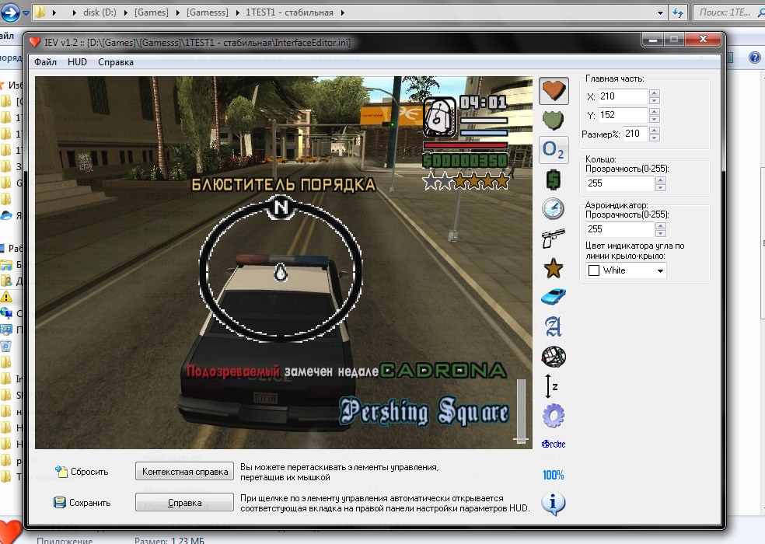This screenshot has width=765, height=544.
Task: Click the X coordinate input field
Action: coord(623,96)
